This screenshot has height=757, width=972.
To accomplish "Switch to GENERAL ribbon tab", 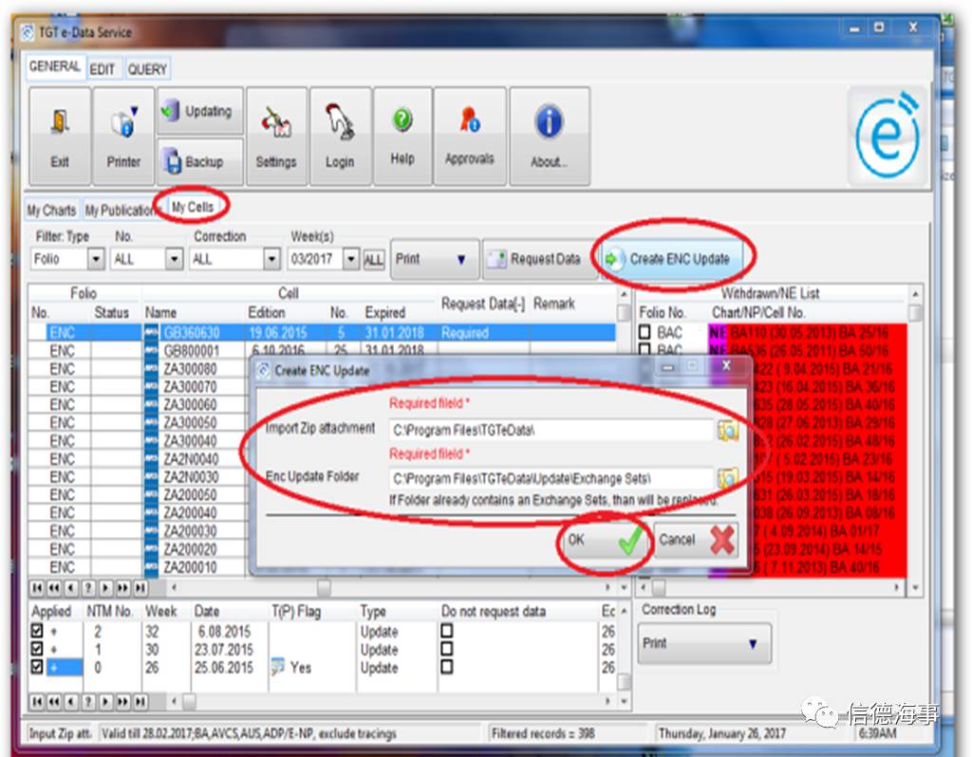I will [x=54, y=66].
